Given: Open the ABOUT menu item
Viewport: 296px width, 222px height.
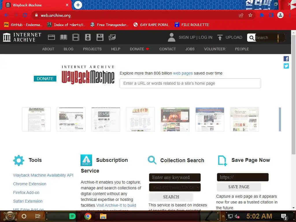Looking at the screenshot, I should click(x=48, y=49).
